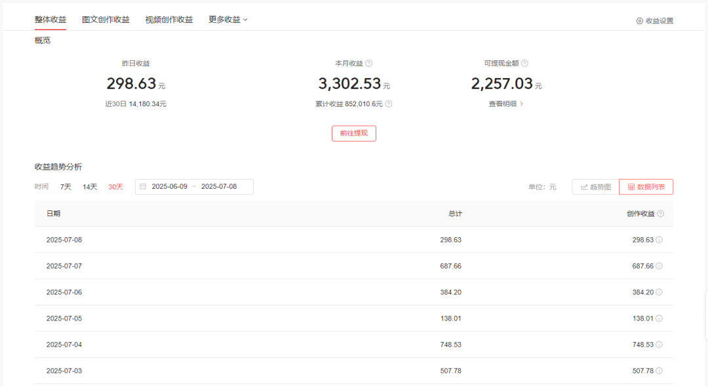The height and width of the screenshot is (386, 708).
Task: Click 2025-07-07 date cell
Action: tap(64, 266)
